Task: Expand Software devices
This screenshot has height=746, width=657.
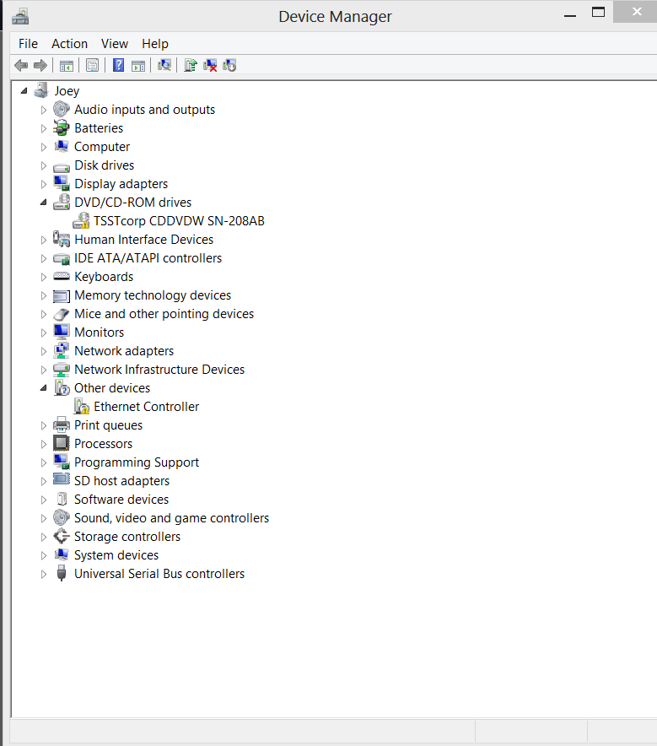Action: pyautogui.click(x=43, y=500)
